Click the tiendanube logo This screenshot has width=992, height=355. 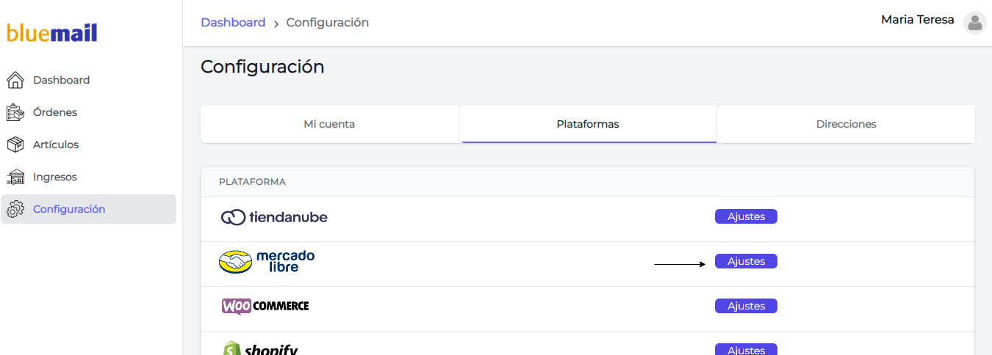pyautogui.click(x=274, y=217)
